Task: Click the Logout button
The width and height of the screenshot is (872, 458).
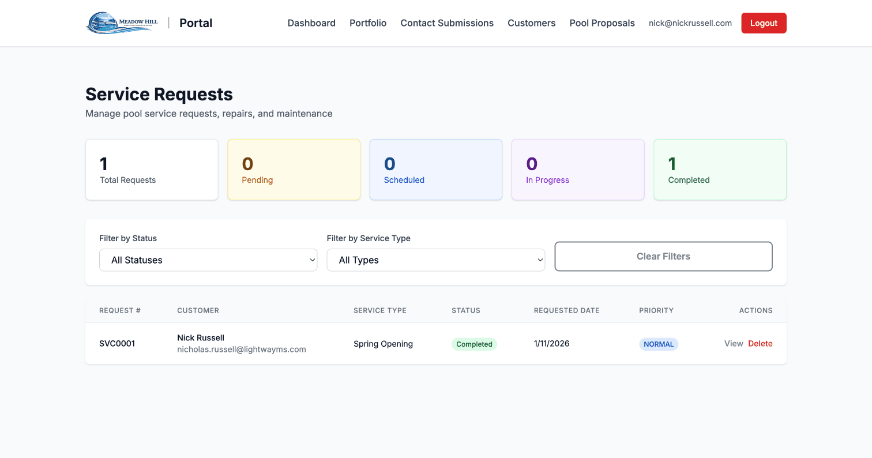Action: (x=764, y=23)
